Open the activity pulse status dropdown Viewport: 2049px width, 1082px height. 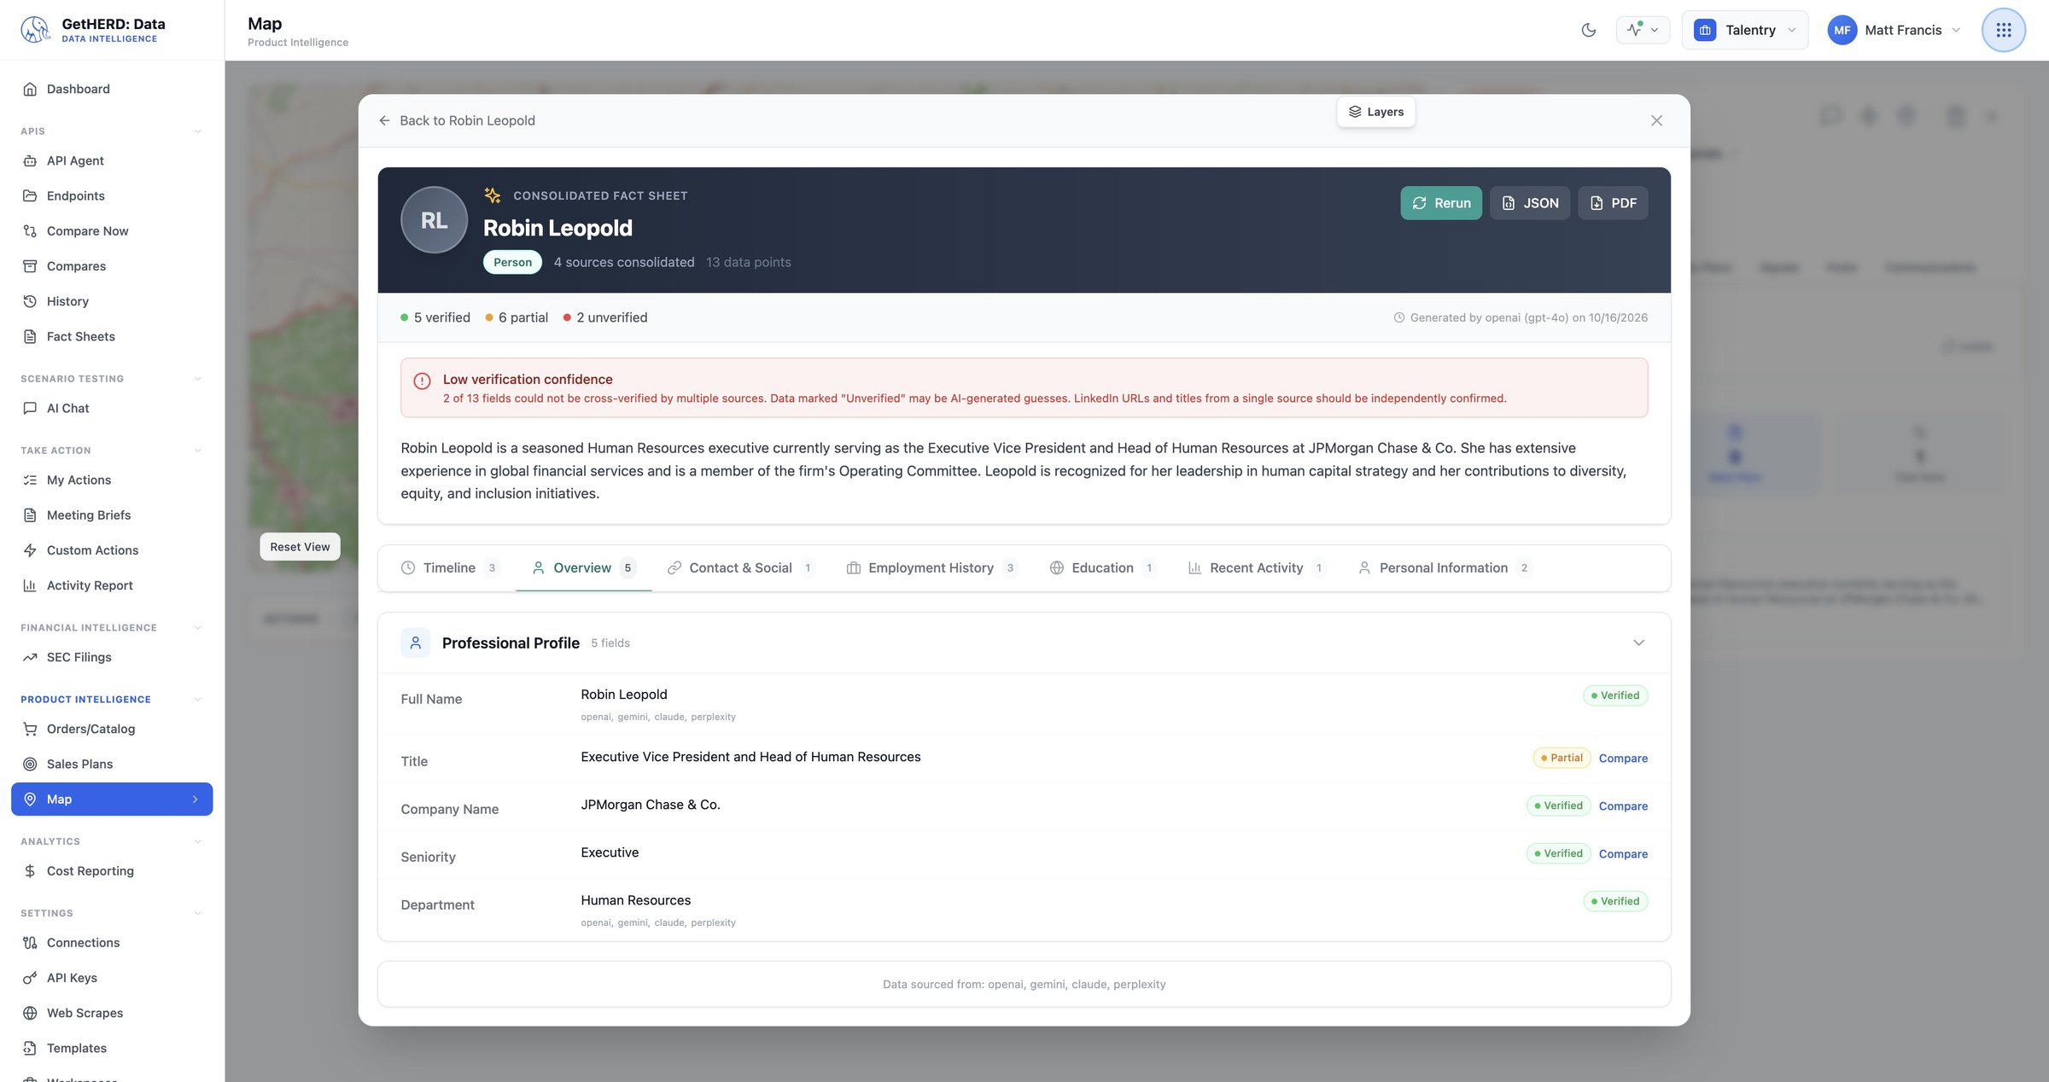tap(1643, 30)
